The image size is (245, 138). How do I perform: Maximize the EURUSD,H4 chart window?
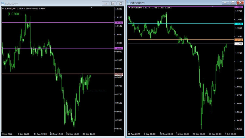click(113, 4)
